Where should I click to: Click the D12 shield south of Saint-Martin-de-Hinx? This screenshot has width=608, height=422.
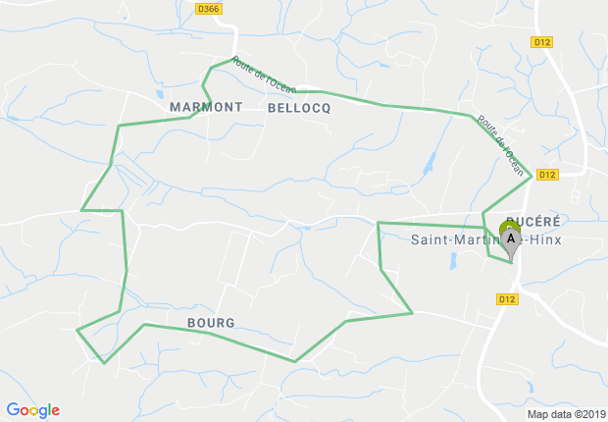point(507,299)
